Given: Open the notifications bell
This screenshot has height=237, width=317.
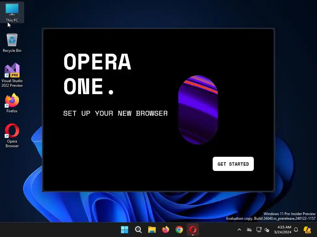Looking at the screenshot, I should (296, 230).
